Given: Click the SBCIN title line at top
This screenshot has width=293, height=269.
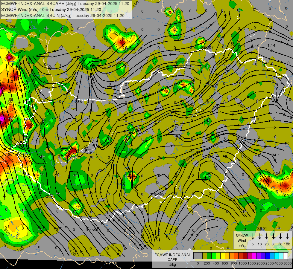Looking at the screenshot, I should [x=63, y=16].
